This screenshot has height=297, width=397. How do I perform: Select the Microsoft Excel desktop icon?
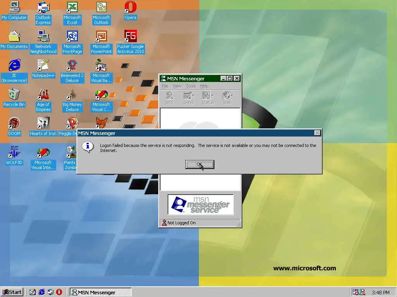click(72, 13)
